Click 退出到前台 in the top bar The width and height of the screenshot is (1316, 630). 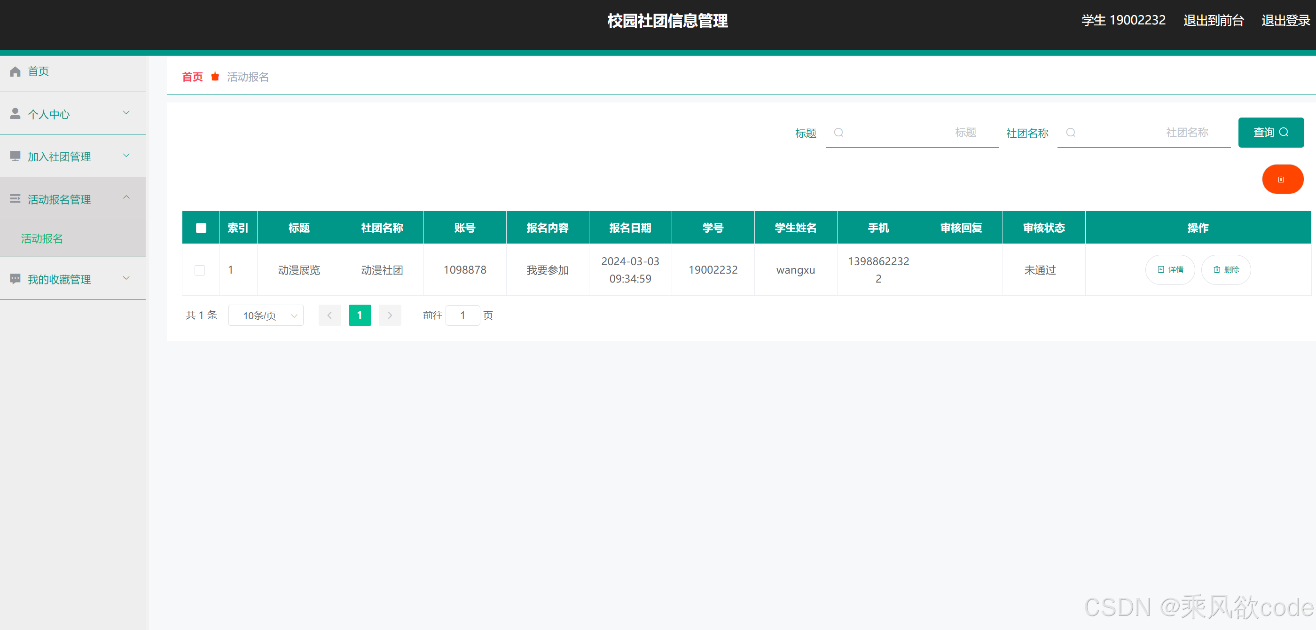point(1214,20)
